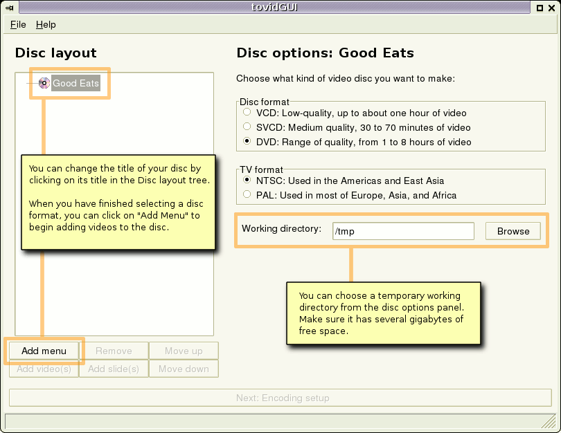Image resolution: width=561 pixels, height=433 pixels.
Task: Open the Help menu
Action: pyautogui.click(x=46, y=25)
